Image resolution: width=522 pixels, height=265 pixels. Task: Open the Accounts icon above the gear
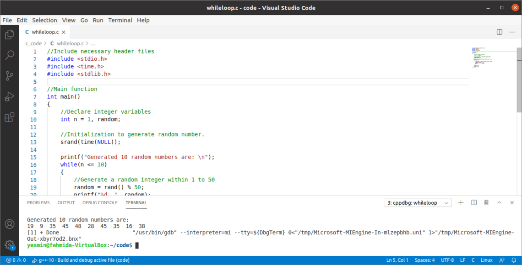tap(9, 224)
